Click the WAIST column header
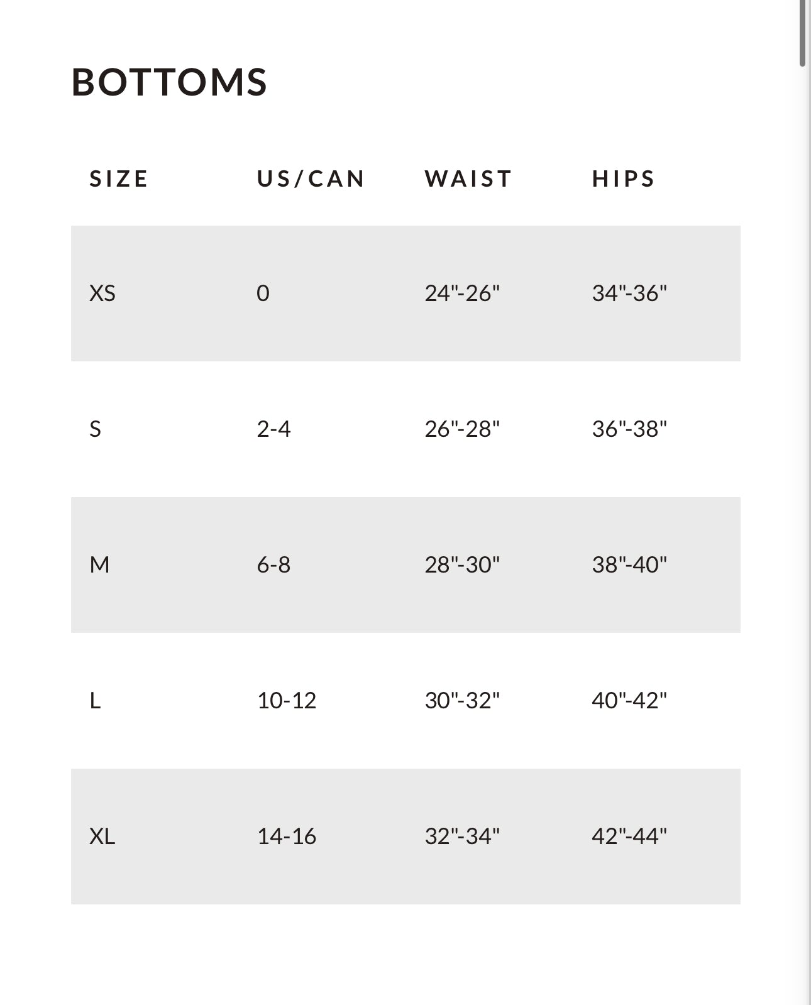 (468, 179)
